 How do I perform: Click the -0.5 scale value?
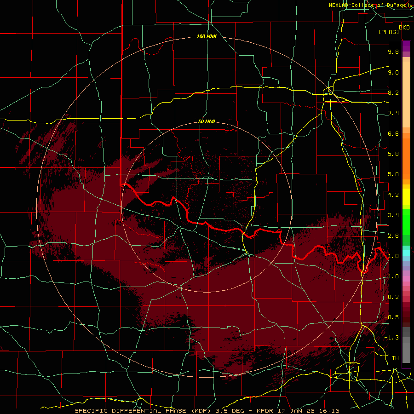391,317
